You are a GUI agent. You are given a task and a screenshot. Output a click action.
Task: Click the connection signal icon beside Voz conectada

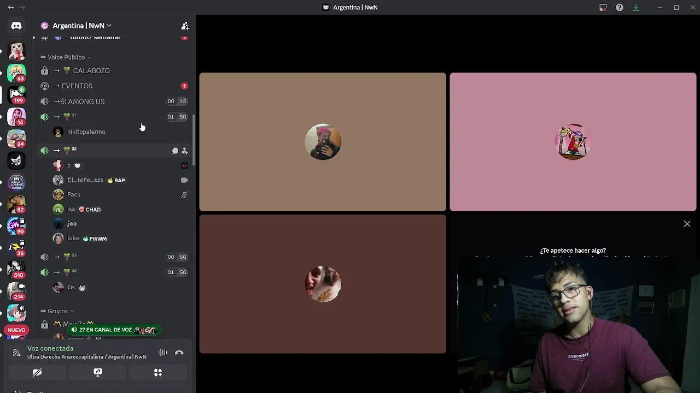click(16, 353)
